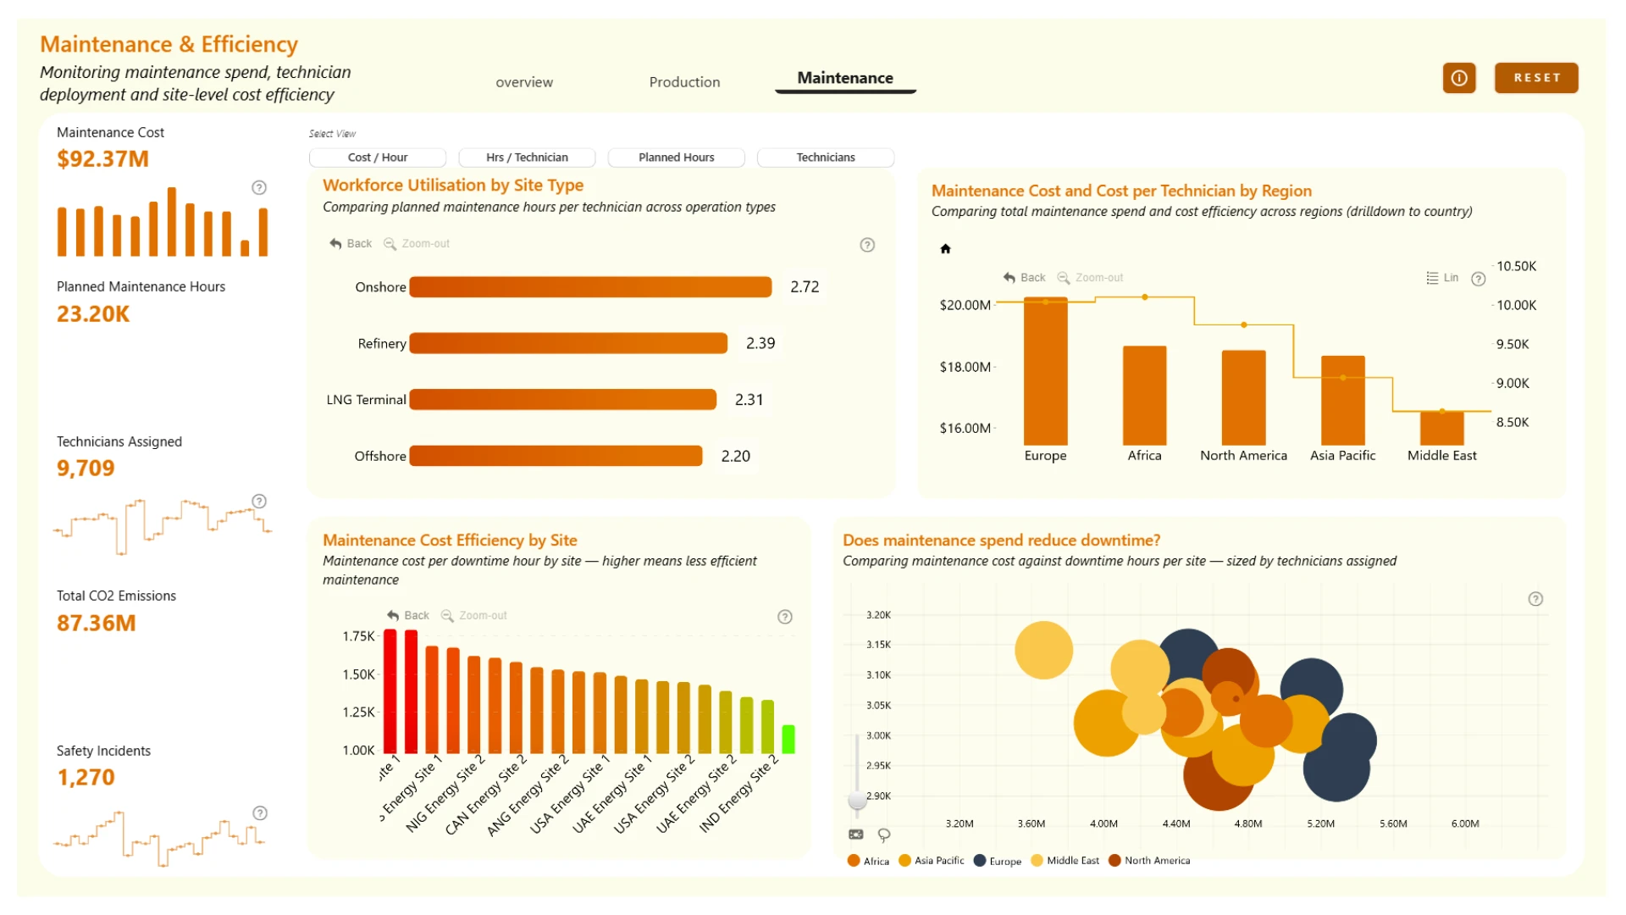The image size is (1626, 915).
Task: Click the home icon in Region chart
Action: (x=945, y=248)
